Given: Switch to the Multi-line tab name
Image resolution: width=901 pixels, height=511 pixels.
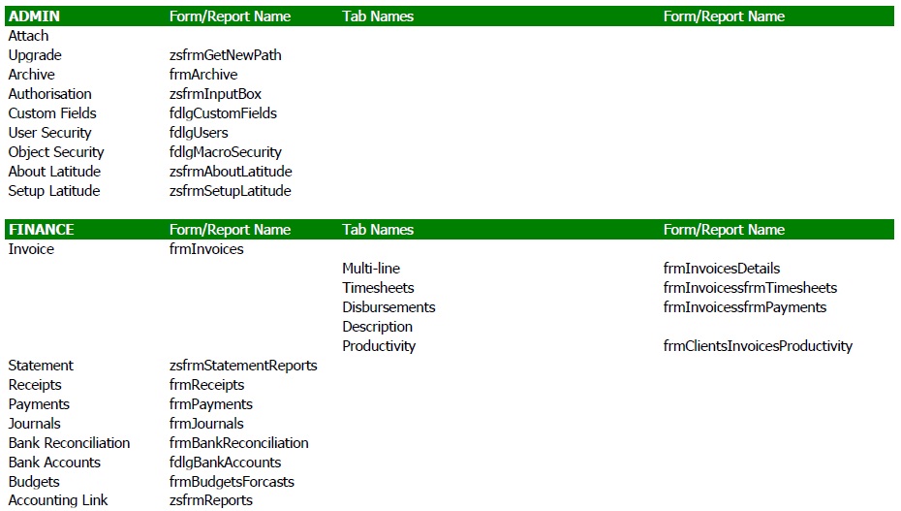Looking at the screenshot, I should 371,269.
